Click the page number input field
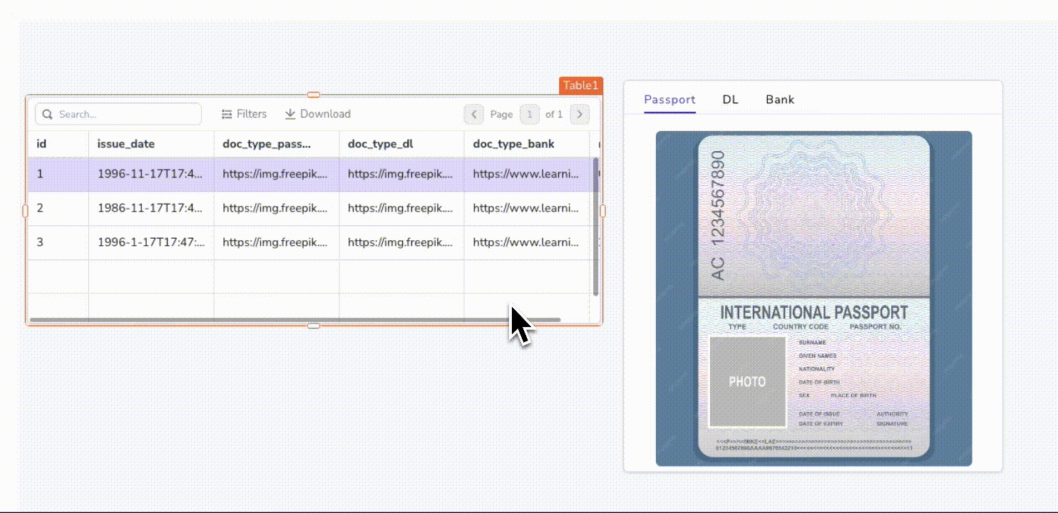This screenshot has height=513, width=1058. coord(529,114)
